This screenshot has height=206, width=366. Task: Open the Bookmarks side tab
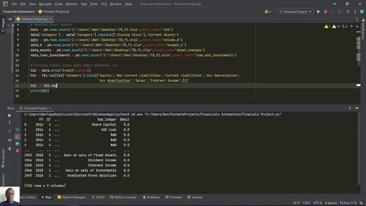pos(3,159)
